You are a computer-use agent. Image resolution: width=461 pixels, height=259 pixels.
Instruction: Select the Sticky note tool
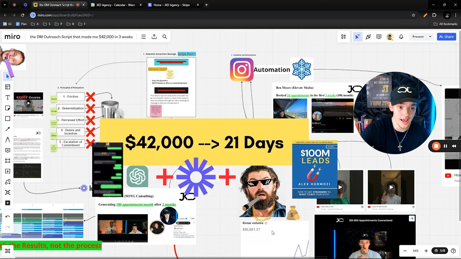point(8,108)
